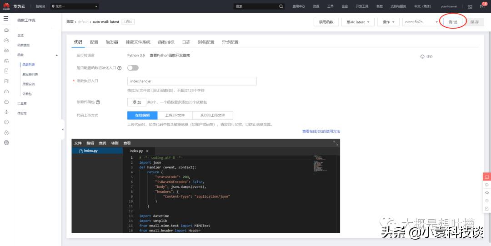Switch to the 别名配置 tab
This screenshot has height=246, width=491.
pyautogui.click(x=206, y=42)
